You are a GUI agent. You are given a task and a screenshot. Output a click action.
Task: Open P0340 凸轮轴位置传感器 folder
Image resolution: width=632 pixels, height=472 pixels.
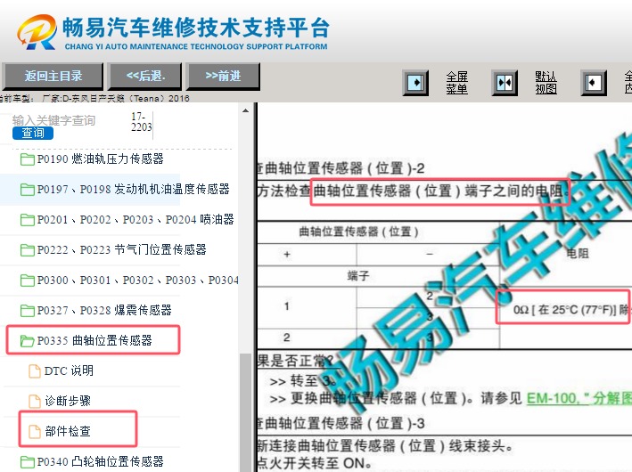pyautogui.click(x=100, y=461)
